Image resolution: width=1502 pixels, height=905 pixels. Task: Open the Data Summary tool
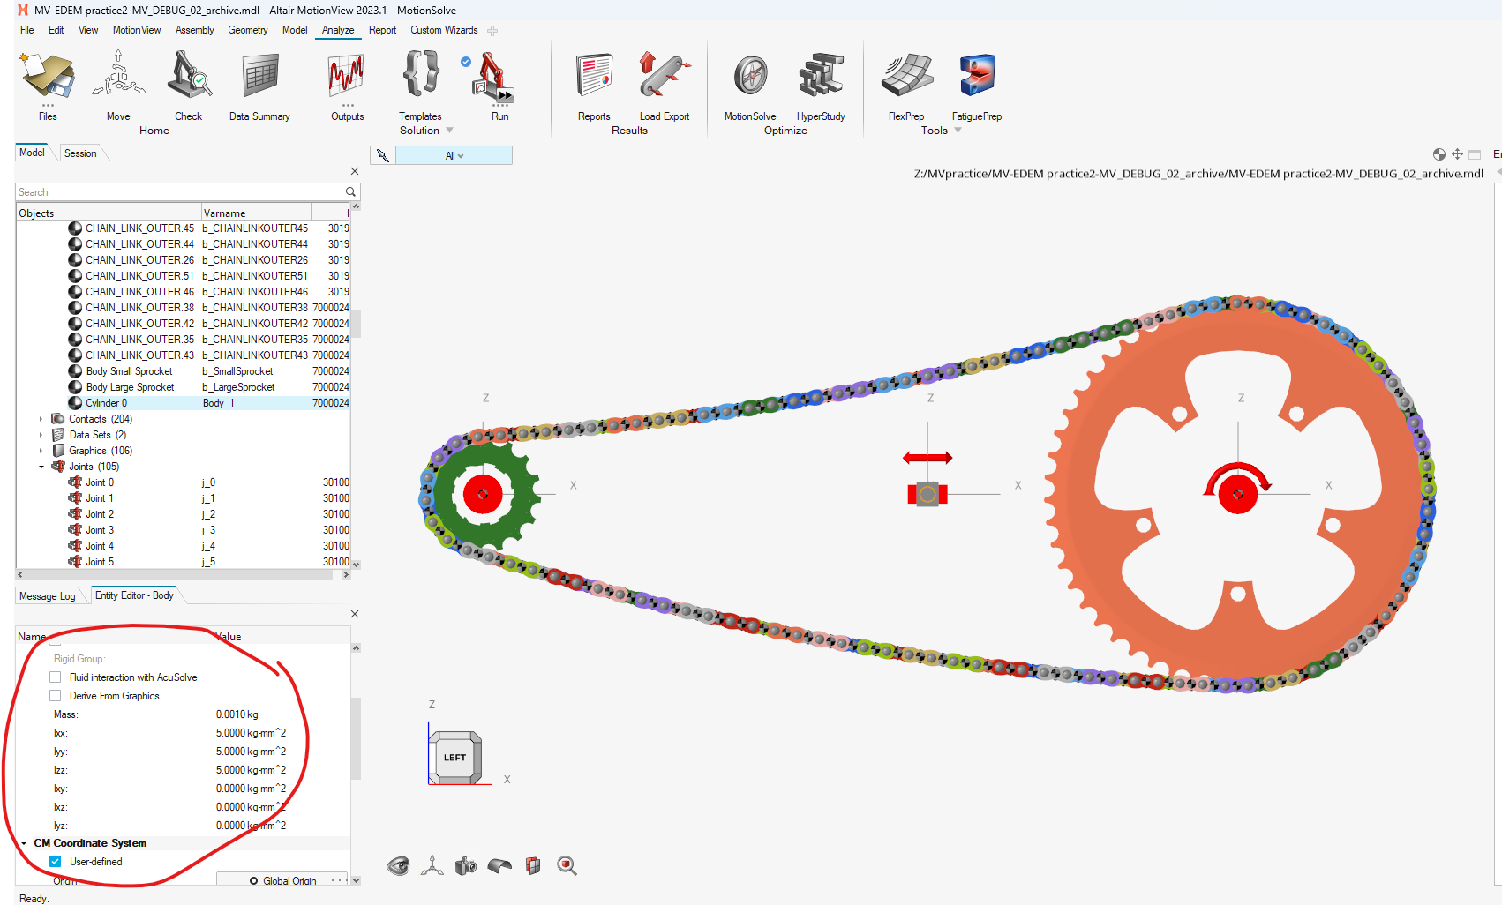click(260, 76)
